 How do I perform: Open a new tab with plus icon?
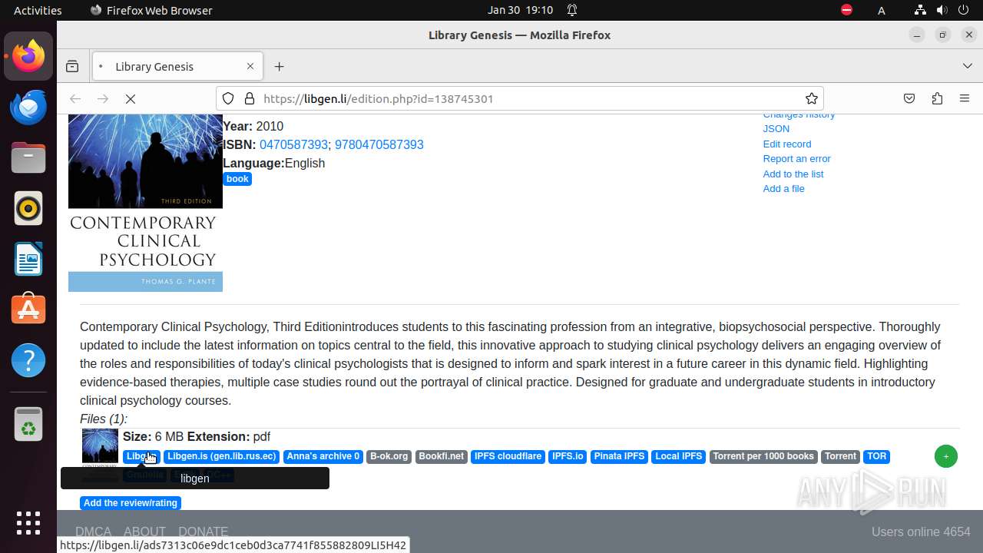280,67
